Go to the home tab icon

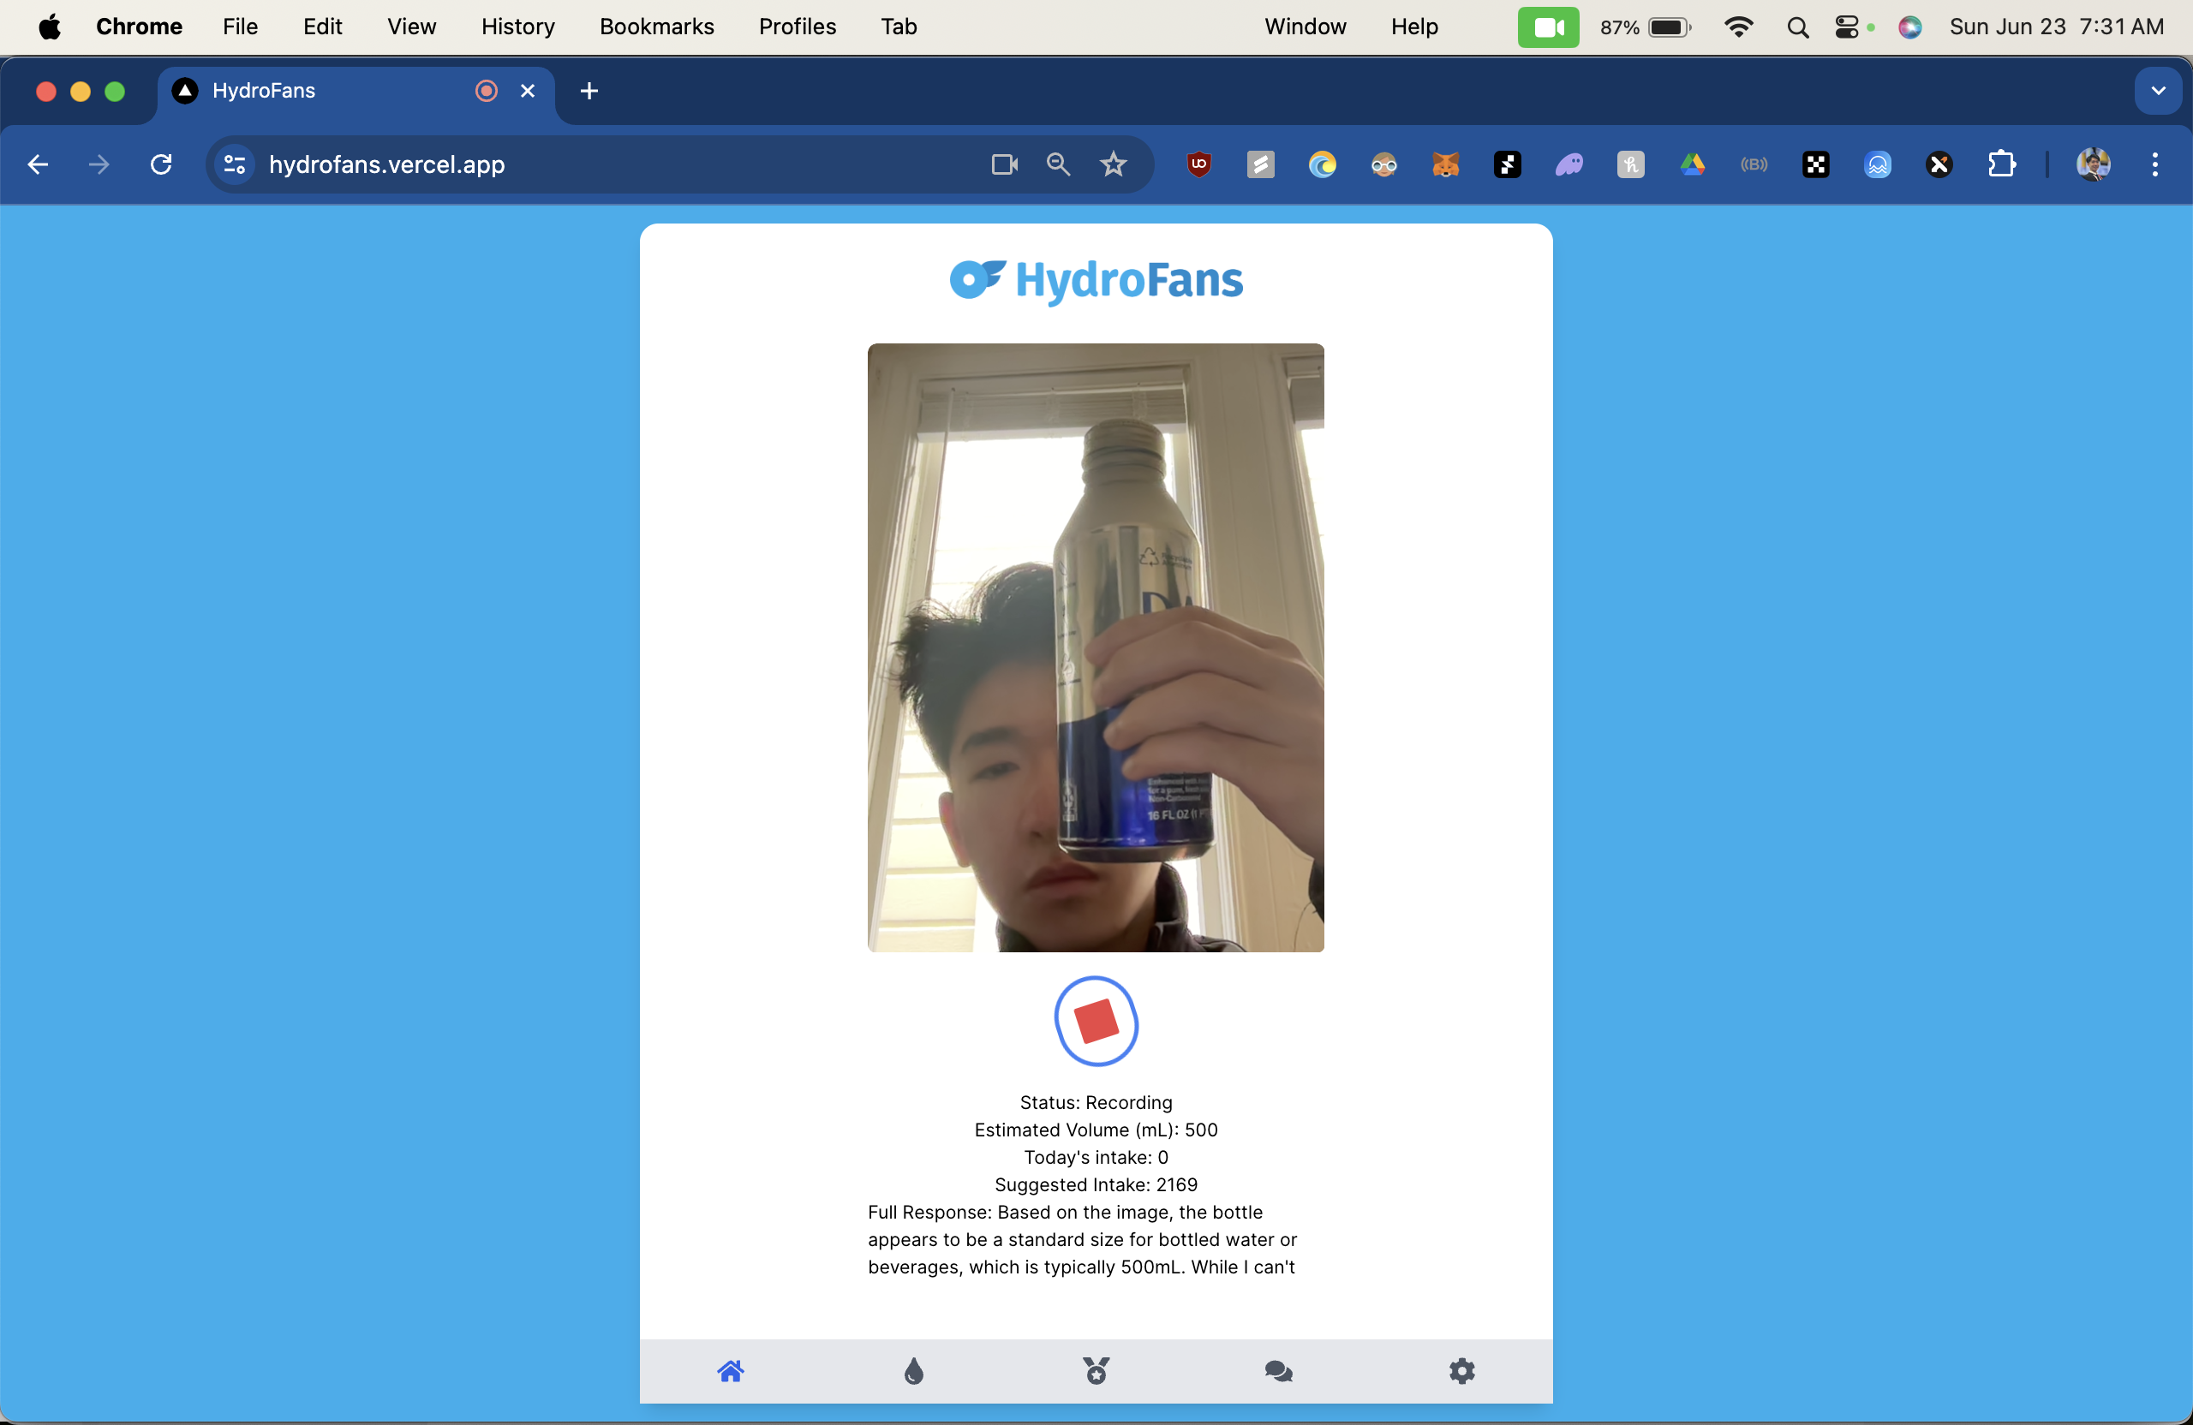(731, 1371)
